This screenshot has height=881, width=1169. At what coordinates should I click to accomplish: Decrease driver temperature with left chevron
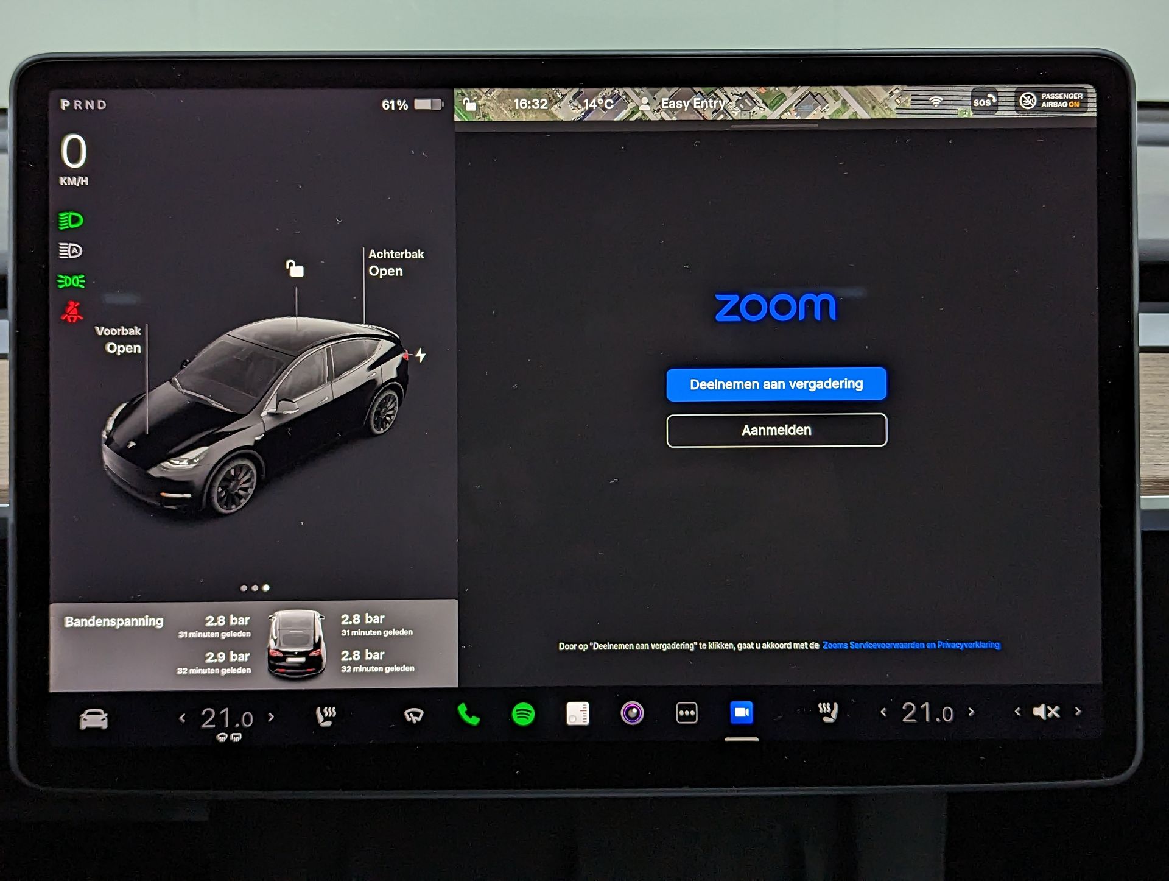(182, 718)
